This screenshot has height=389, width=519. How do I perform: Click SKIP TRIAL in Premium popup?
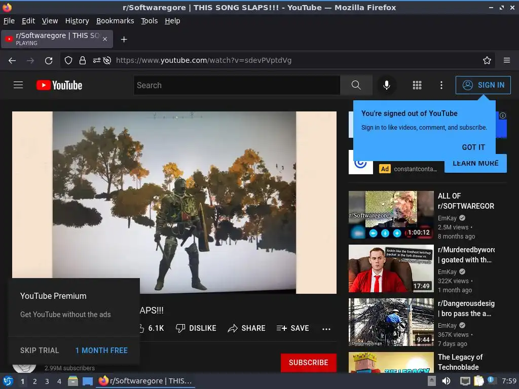pyautogui.click(x=40, y=351)
